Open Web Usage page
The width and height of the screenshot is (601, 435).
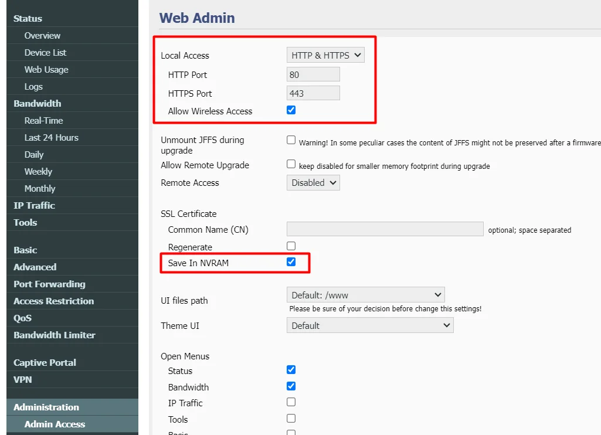click(x=73, y=70)
